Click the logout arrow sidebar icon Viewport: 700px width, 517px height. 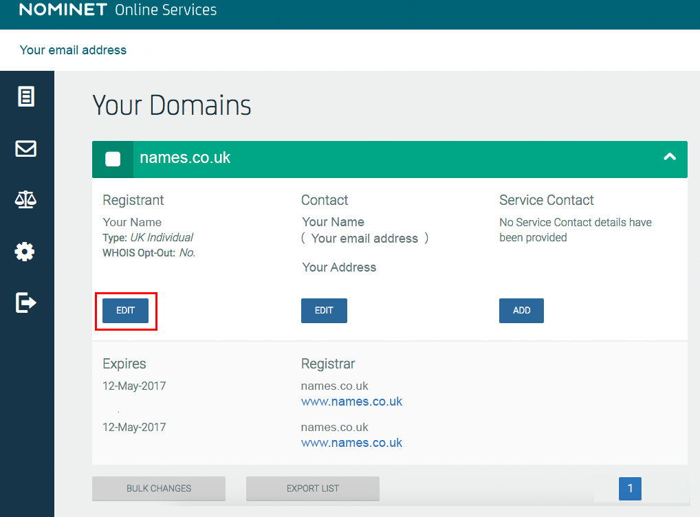point(26,302)
